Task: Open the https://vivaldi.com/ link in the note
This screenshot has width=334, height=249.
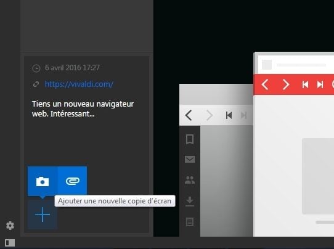Action: click(x=79, y=84)
